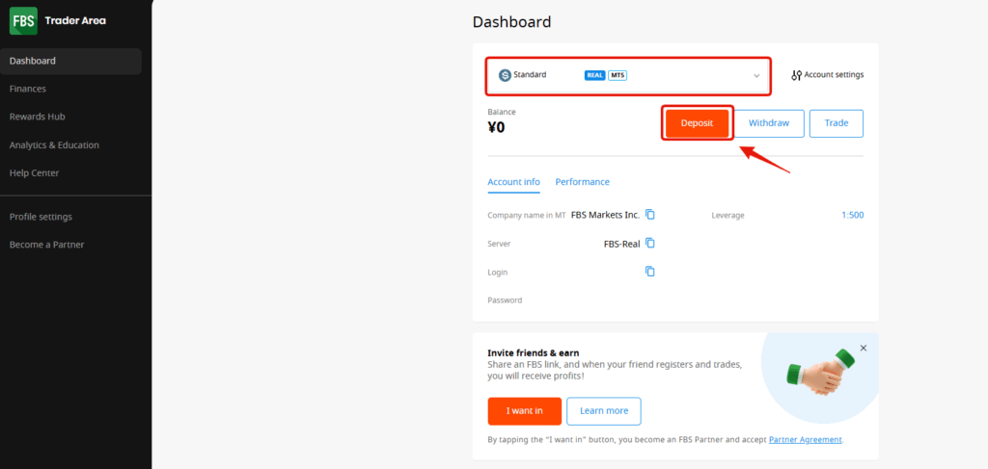The width and height of the screenshot is (988, 469).
Task: Click the FBS logo icon
Action: pos(23,20)
